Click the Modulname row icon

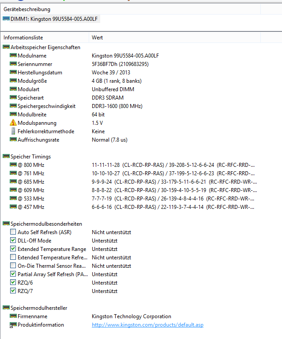(13, 55)
